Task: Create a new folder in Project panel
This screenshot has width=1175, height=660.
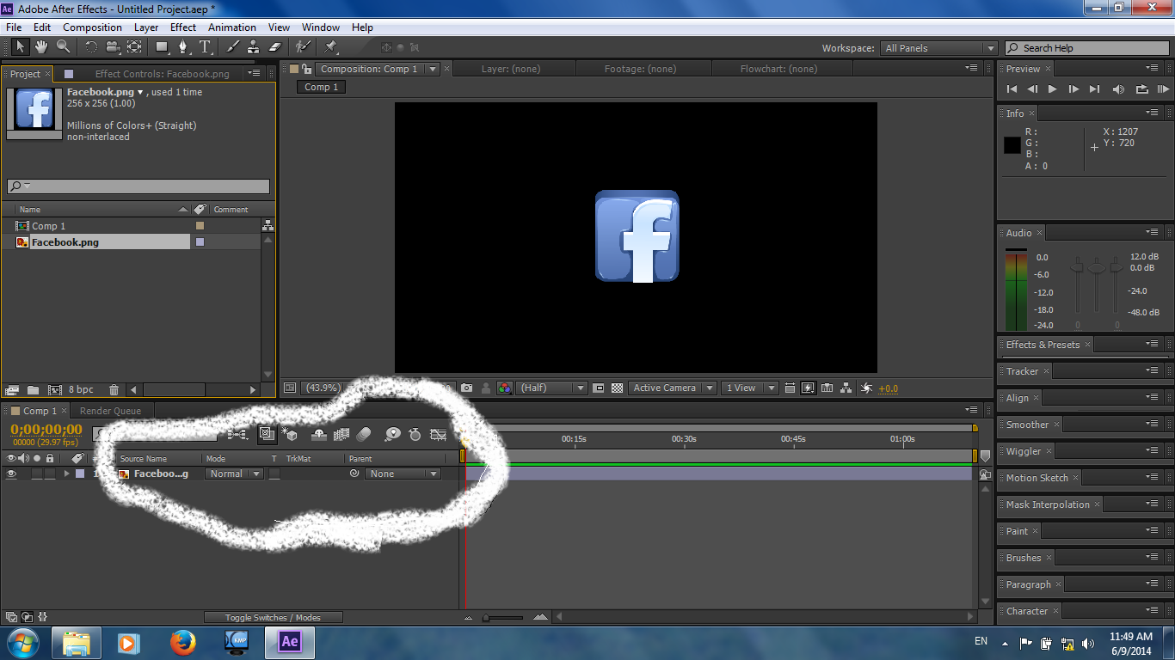Action: coord(34,389)
